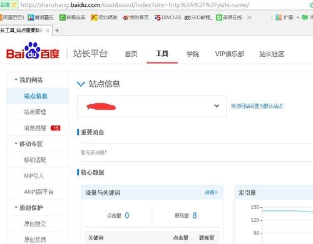Screen dimensions: 313x244
Task: Open the DIVCSS5 bookmark
Action: (168, 17)
